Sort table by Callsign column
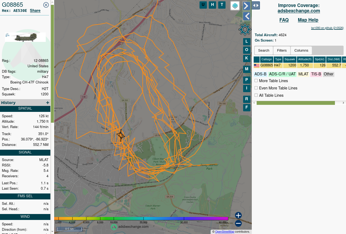Image resolution: width=346 pixels, height=234 pixels. 267,59
